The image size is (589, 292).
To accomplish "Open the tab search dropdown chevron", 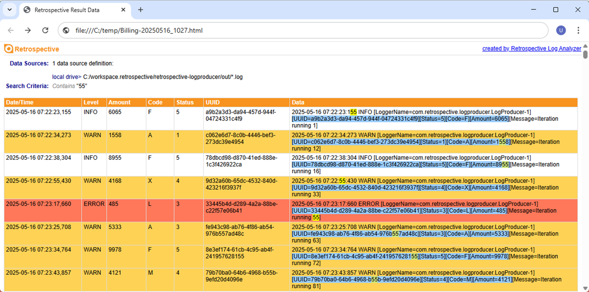I will (x=10, y=10).
